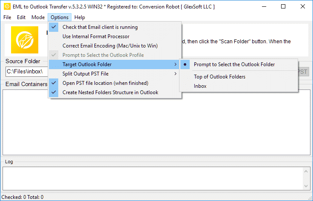The width and height of the screenshot is (313, 201).
Task: Choose Top of Outlook Folders option
Action: [x=239, y=77]
